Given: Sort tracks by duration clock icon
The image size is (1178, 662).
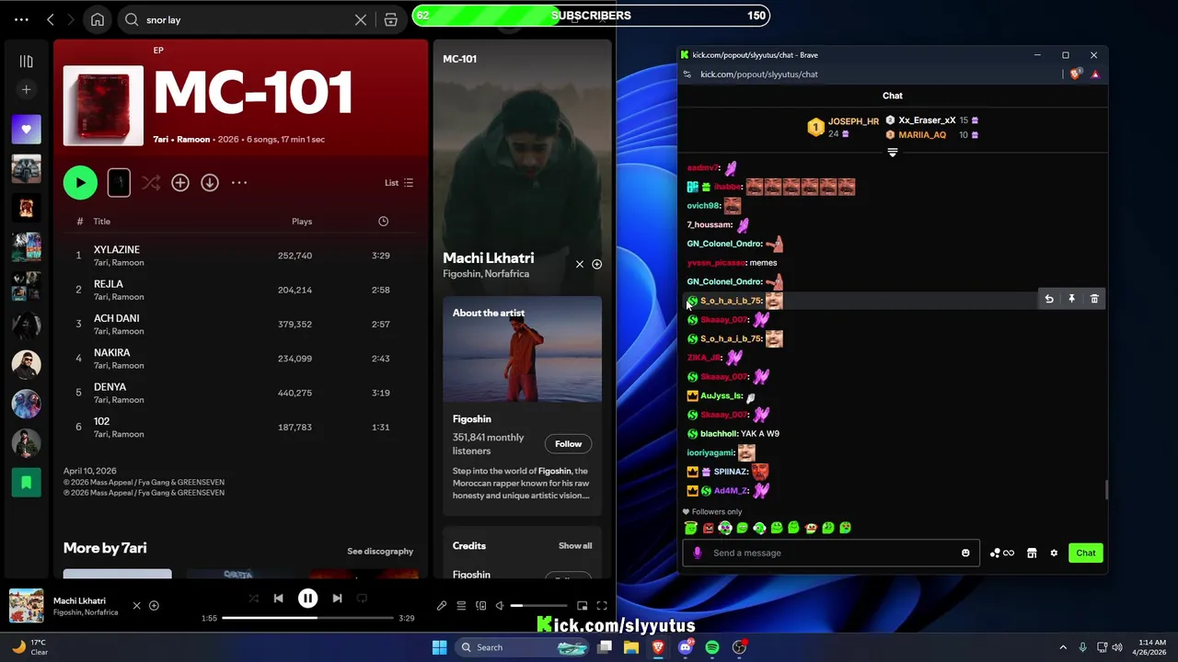Looking at the screenshot, I should pos(383,221).
